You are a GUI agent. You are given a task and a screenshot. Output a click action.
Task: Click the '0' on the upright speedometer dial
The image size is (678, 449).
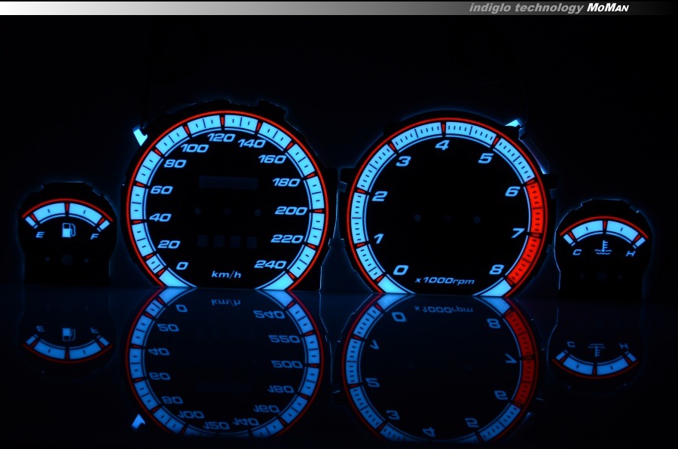[182, 265]
